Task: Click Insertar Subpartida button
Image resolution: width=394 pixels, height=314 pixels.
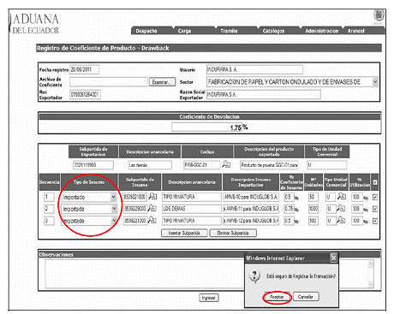Action: coord(184,233)
